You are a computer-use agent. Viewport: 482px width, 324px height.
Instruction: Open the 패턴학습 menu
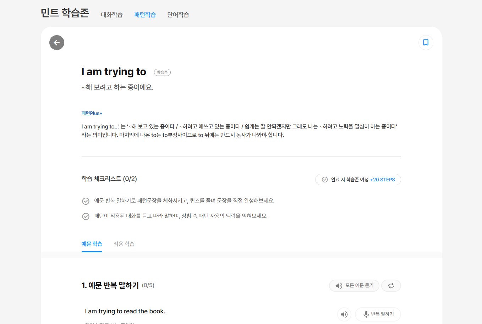click(x=145, y=15)
